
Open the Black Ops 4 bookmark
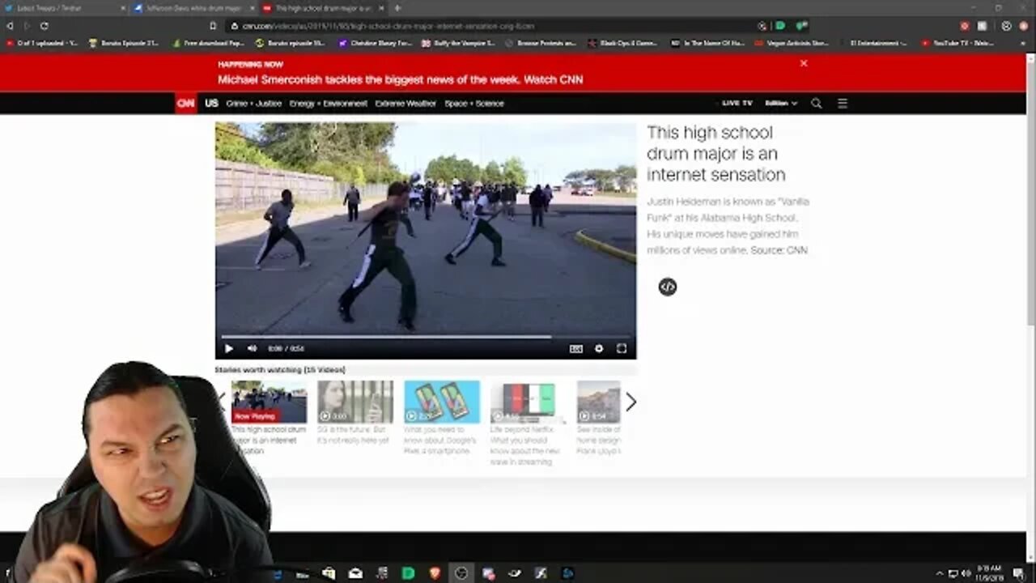pyautogui.click(x=624, y=43)
